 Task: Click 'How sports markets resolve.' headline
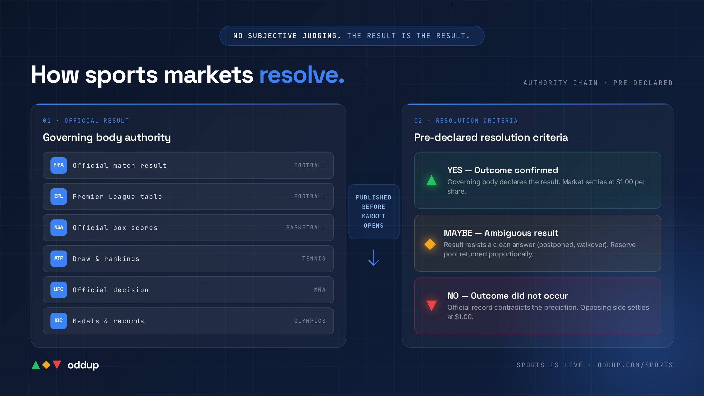188,75
